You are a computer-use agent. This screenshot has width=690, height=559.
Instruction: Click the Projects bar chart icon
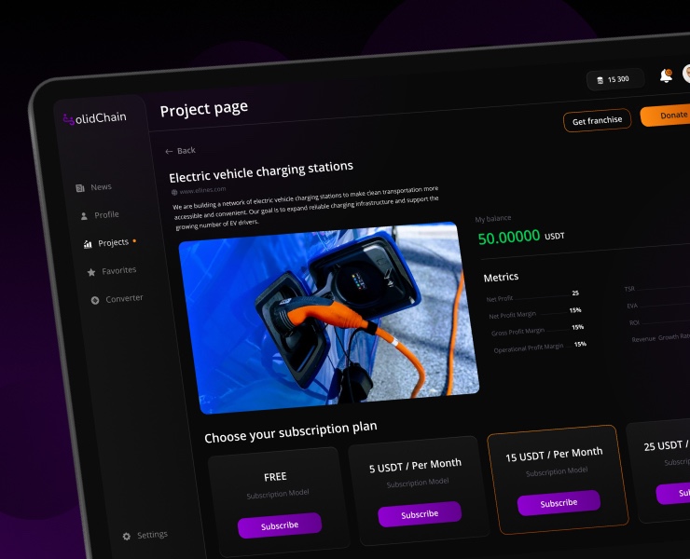coord(88,244)
